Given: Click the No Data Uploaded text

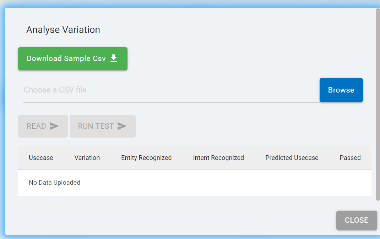Looking at the screenshot, I should click(55, 183).
